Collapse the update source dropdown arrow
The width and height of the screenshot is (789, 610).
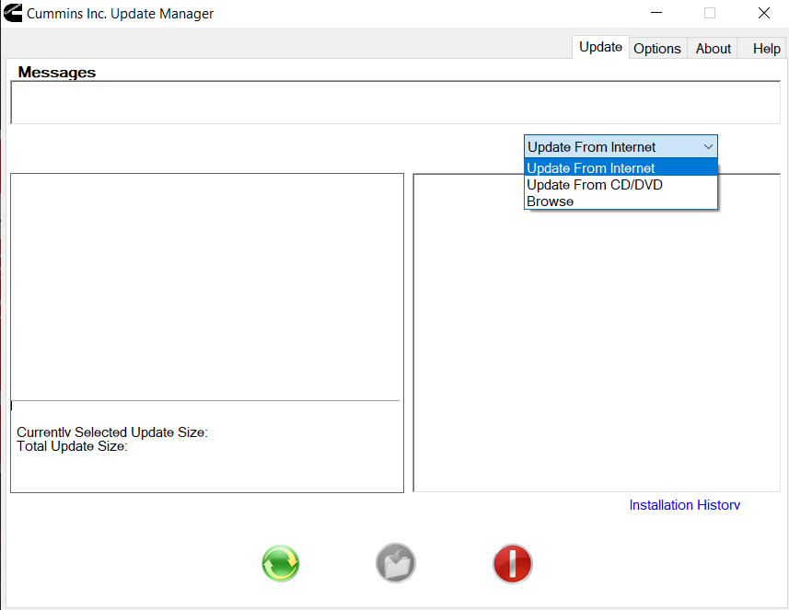(708, 147)
